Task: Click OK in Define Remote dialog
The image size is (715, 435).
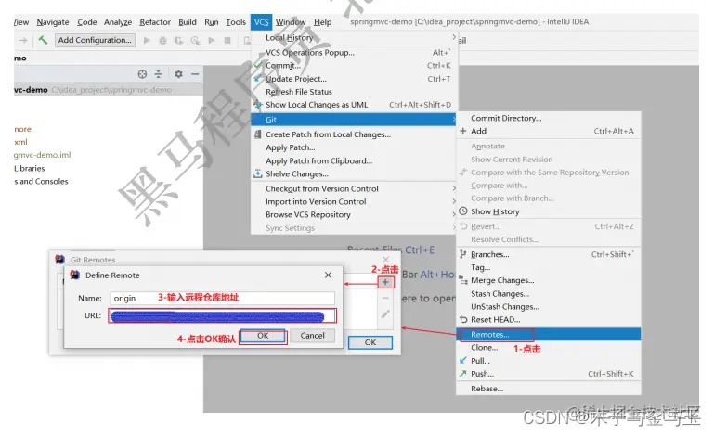Action: point(263,336)
